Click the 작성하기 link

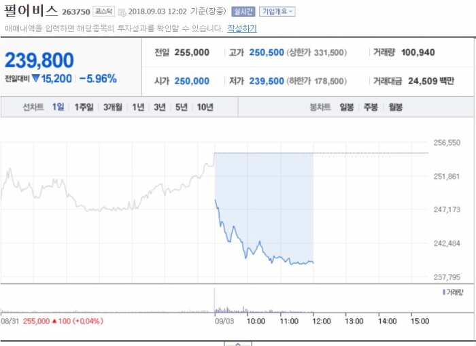coord(242,29)
